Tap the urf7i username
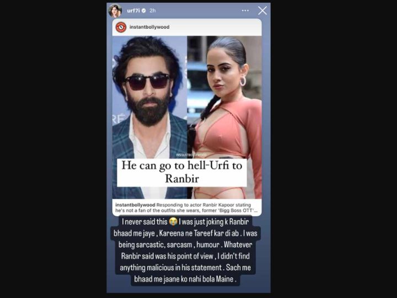Screen dimensions: 397x298 click(133, 10)
